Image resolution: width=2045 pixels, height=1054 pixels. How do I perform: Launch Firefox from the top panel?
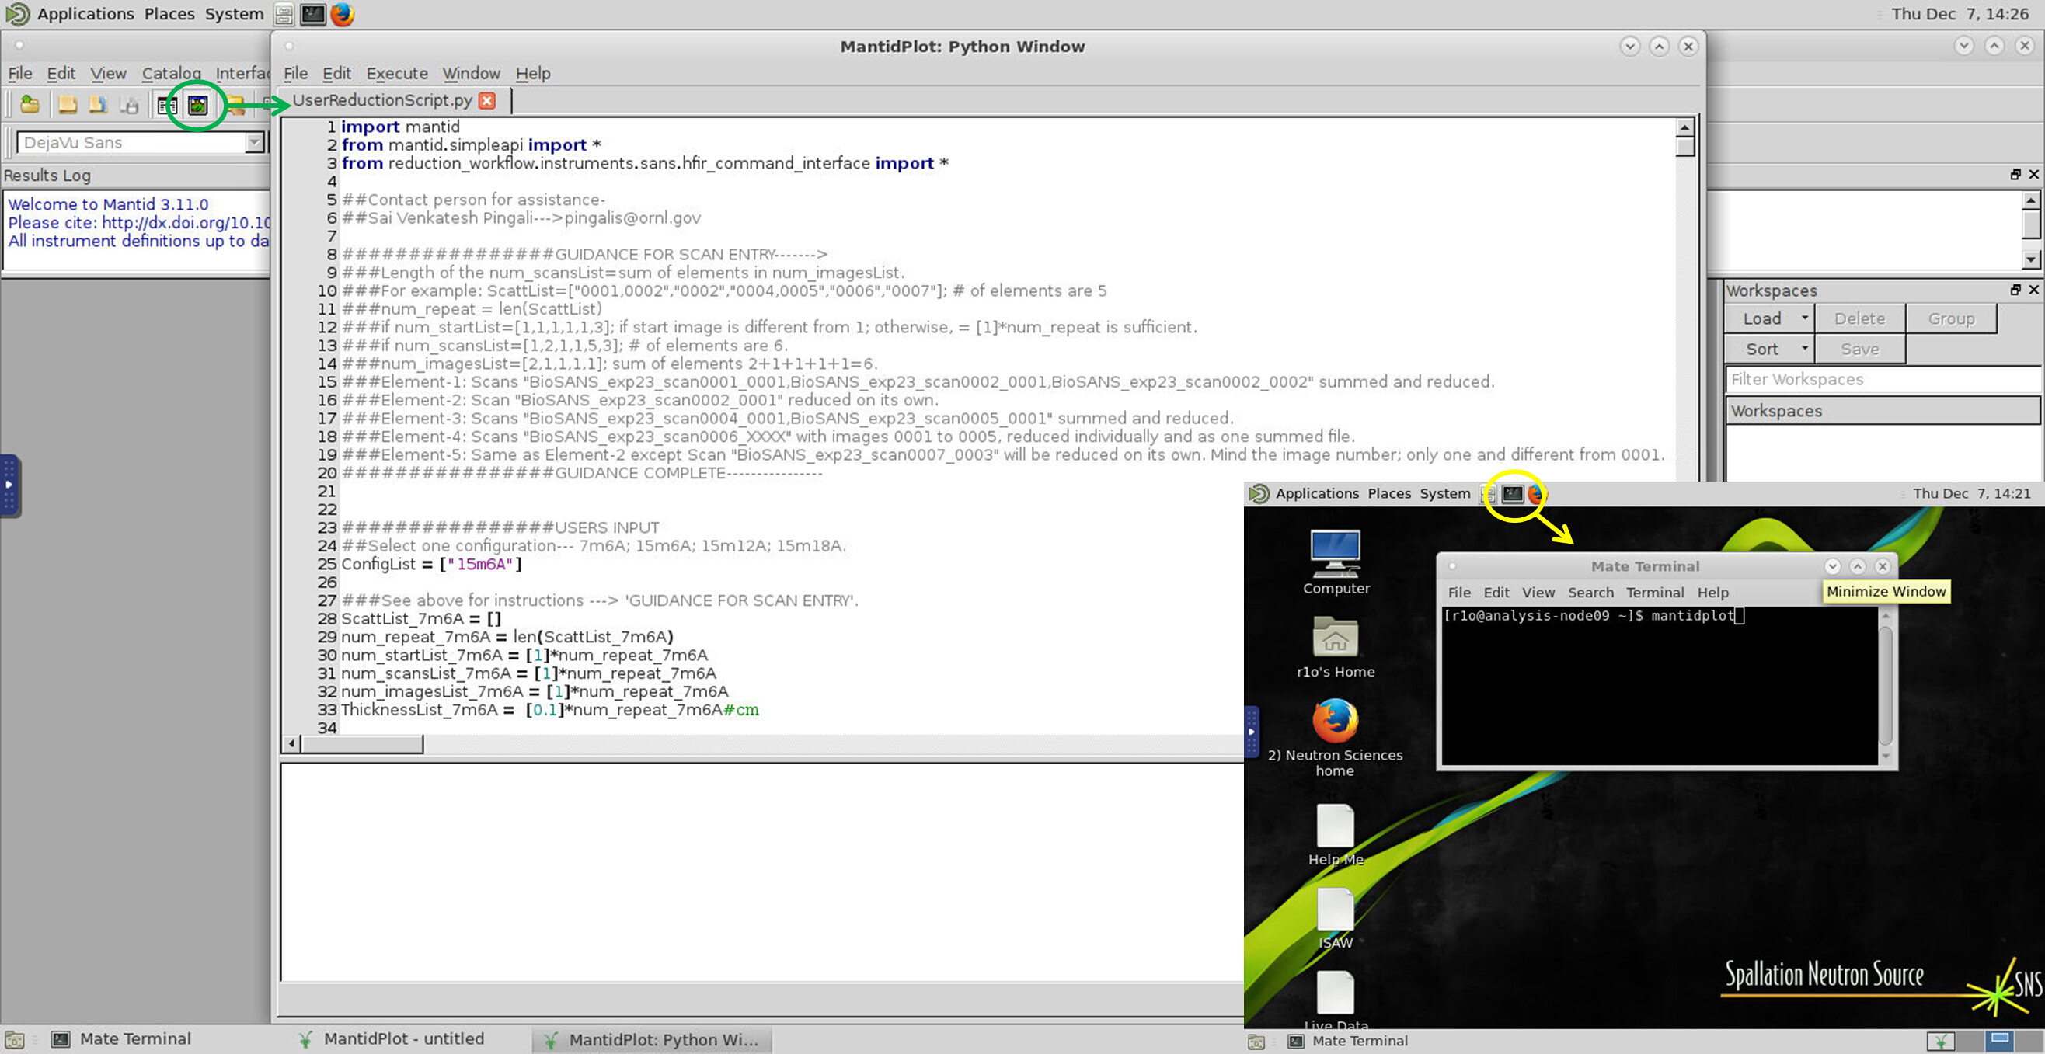343,14
